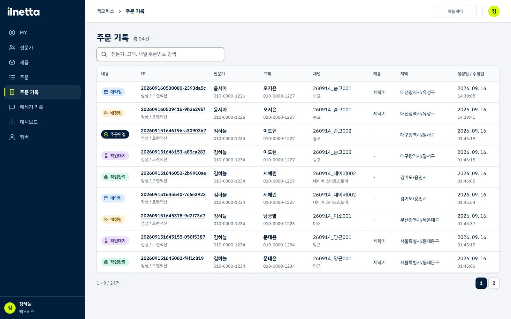Click 작업완료 badge for order 2b9910ae
Image resolution: width=511 pixels, height=319 pixels.
point(115,177)
